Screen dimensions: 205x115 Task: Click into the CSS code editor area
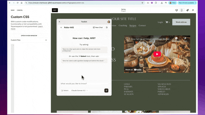coord(30,78)
